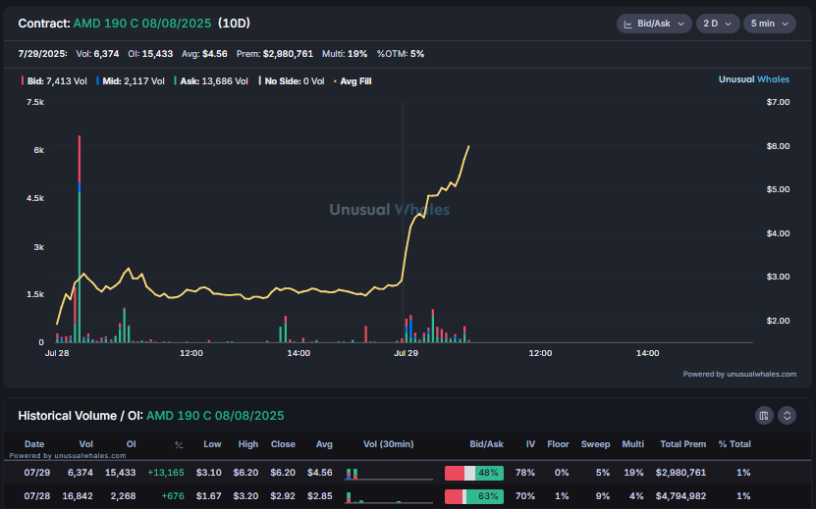Click the 70% IV value
This screenshot has width=816, height=509.
525,496
